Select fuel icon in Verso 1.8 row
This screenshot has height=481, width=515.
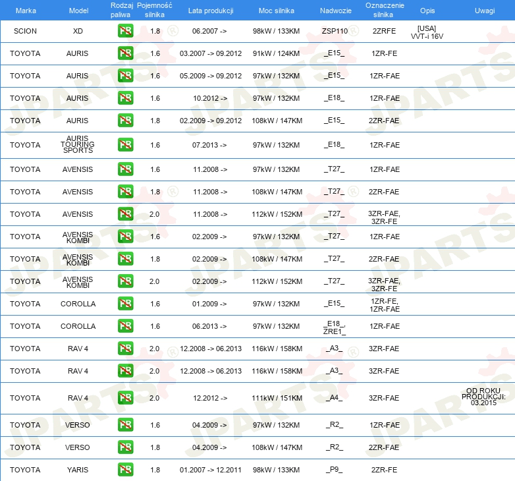click(125, 447)
